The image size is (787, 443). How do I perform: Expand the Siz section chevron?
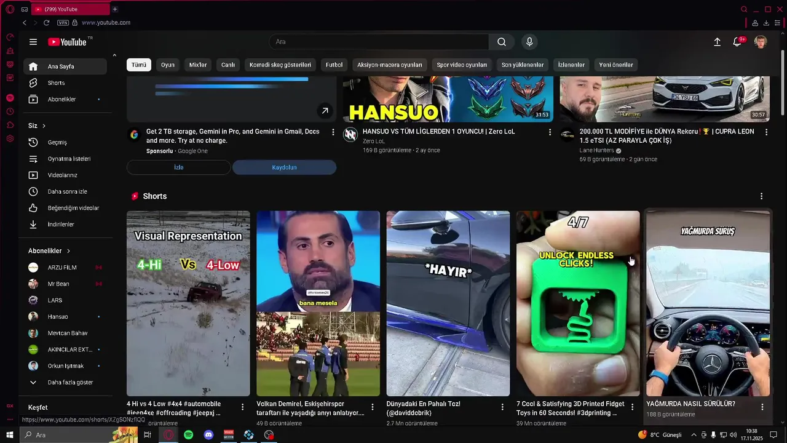pyautogui.click(x=44, y=126)
